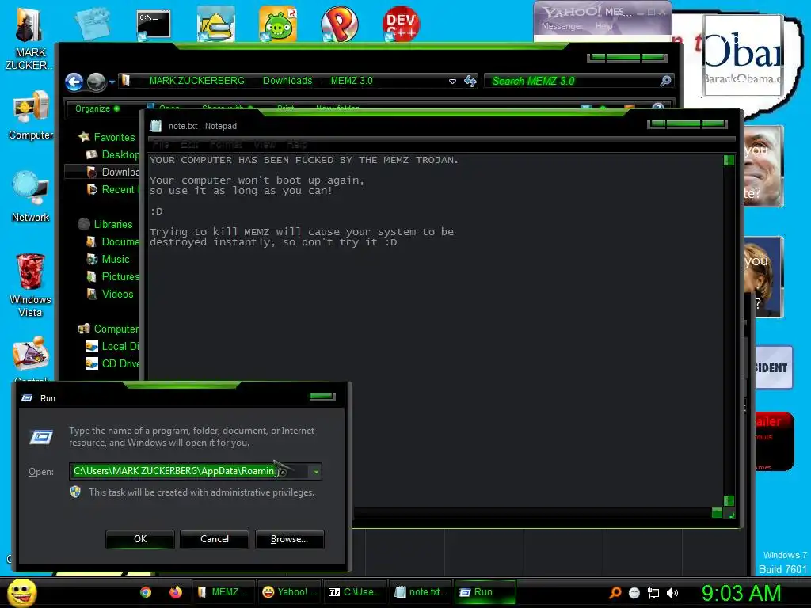Open the Run dropdown history arrow
The image size is (811, 608).
315,472
